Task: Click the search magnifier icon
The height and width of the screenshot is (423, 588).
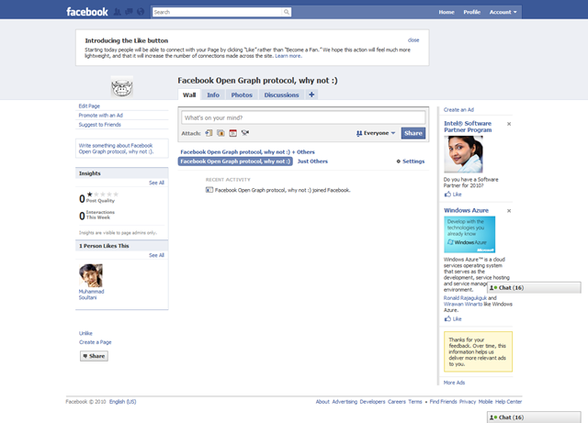Action: click(287, 12)
